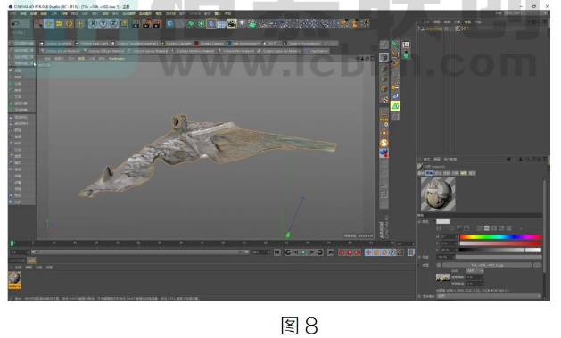Select the Rotate tool in top toolbar
This screenshot has height=338, width=561.
click(69, 23)
